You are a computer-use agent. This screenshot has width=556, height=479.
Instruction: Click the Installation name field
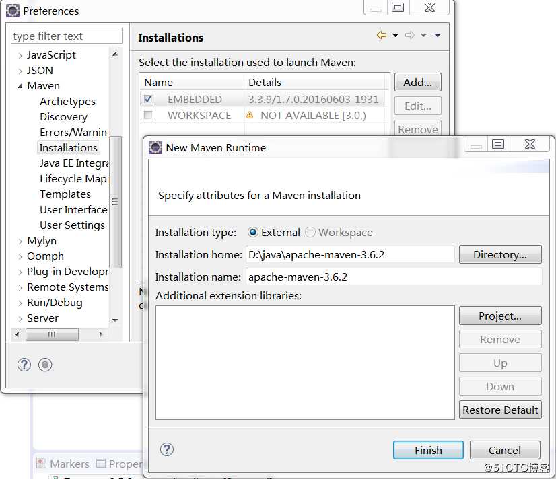tap(394, 277)
